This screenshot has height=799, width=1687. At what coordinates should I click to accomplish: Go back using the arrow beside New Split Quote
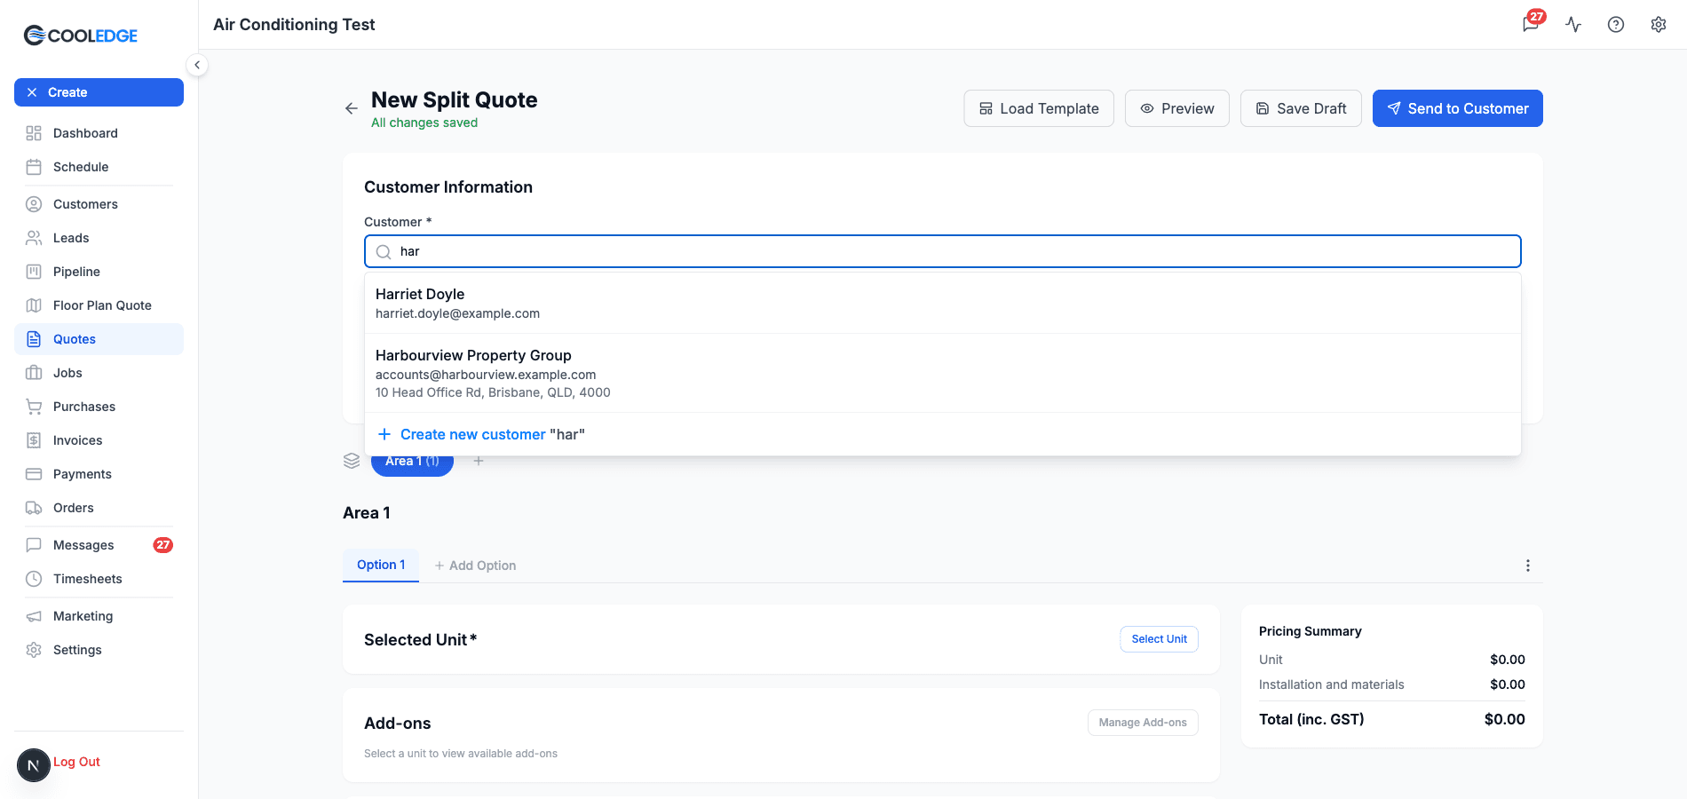pyautogui.click(x=352, y=108)
